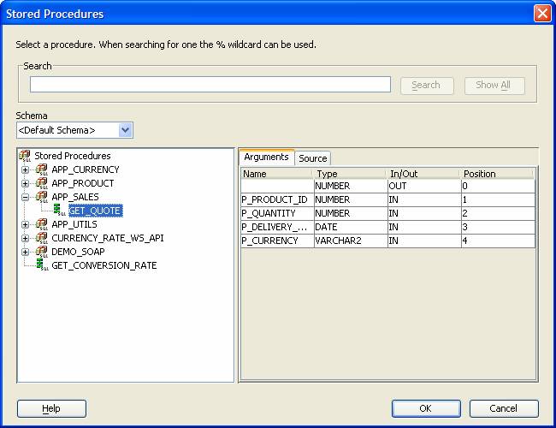Select the Arguments tab
556x428 pixels.
click(266, 158)
